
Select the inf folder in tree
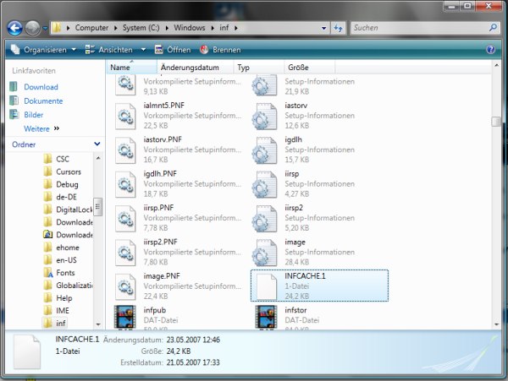pyautogui.click(x=61, y=324)
